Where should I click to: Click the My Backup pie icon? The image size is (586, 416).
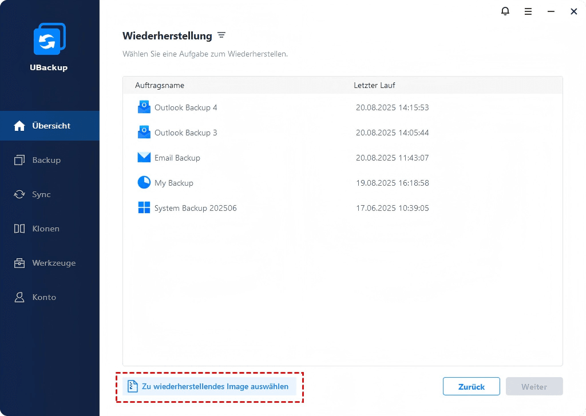pyautogui.click(x=144, y=183)
